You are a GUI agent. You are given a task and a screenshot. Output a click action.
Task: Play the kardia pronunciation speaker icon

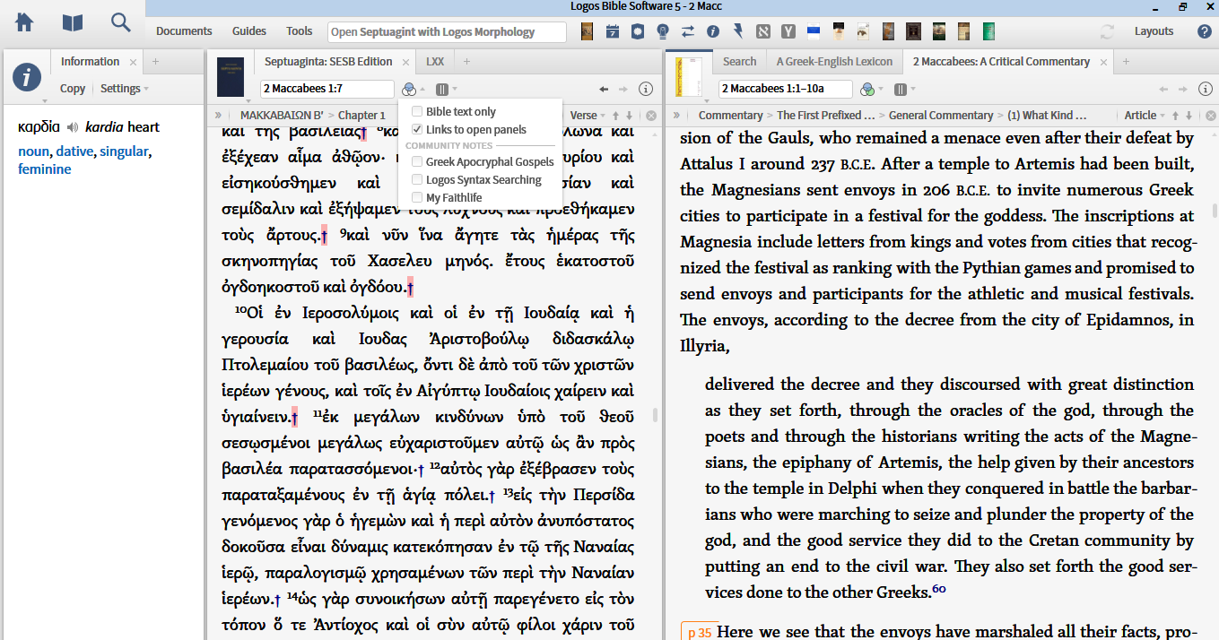click(73, 127)
